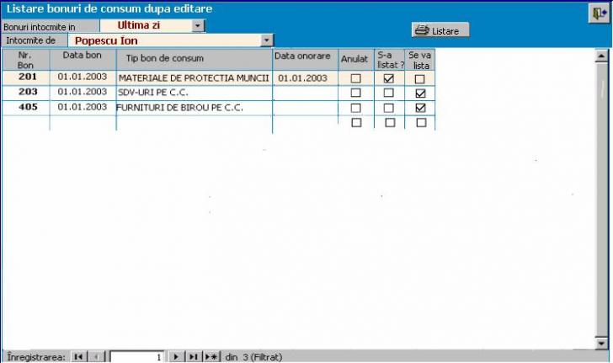The width and height of the screenshot is (613, 363).
Task: Go to first record navigation arrow
Action: pyautogui.click(x=77, y=357)
